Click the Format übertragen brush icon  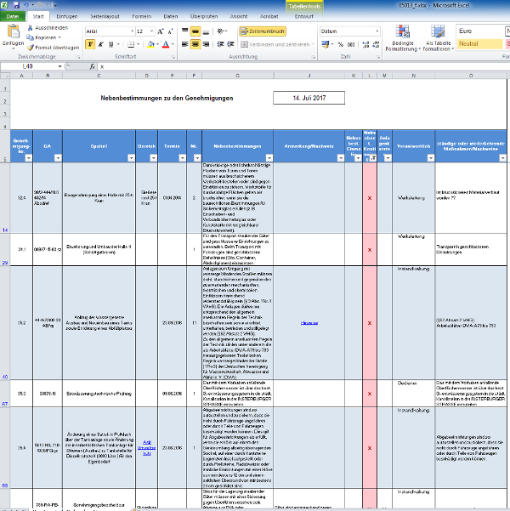tap(31, 48)
